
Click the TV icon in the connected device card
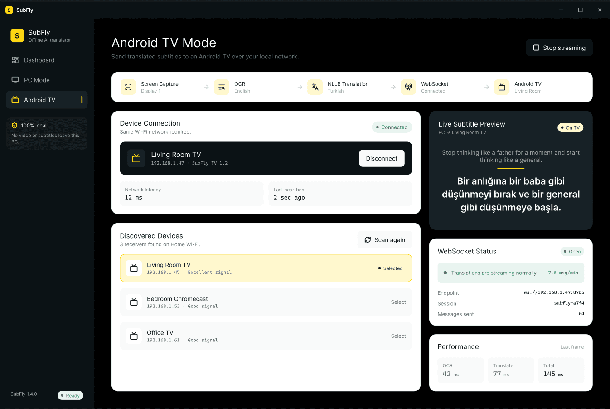coord(136,158)
